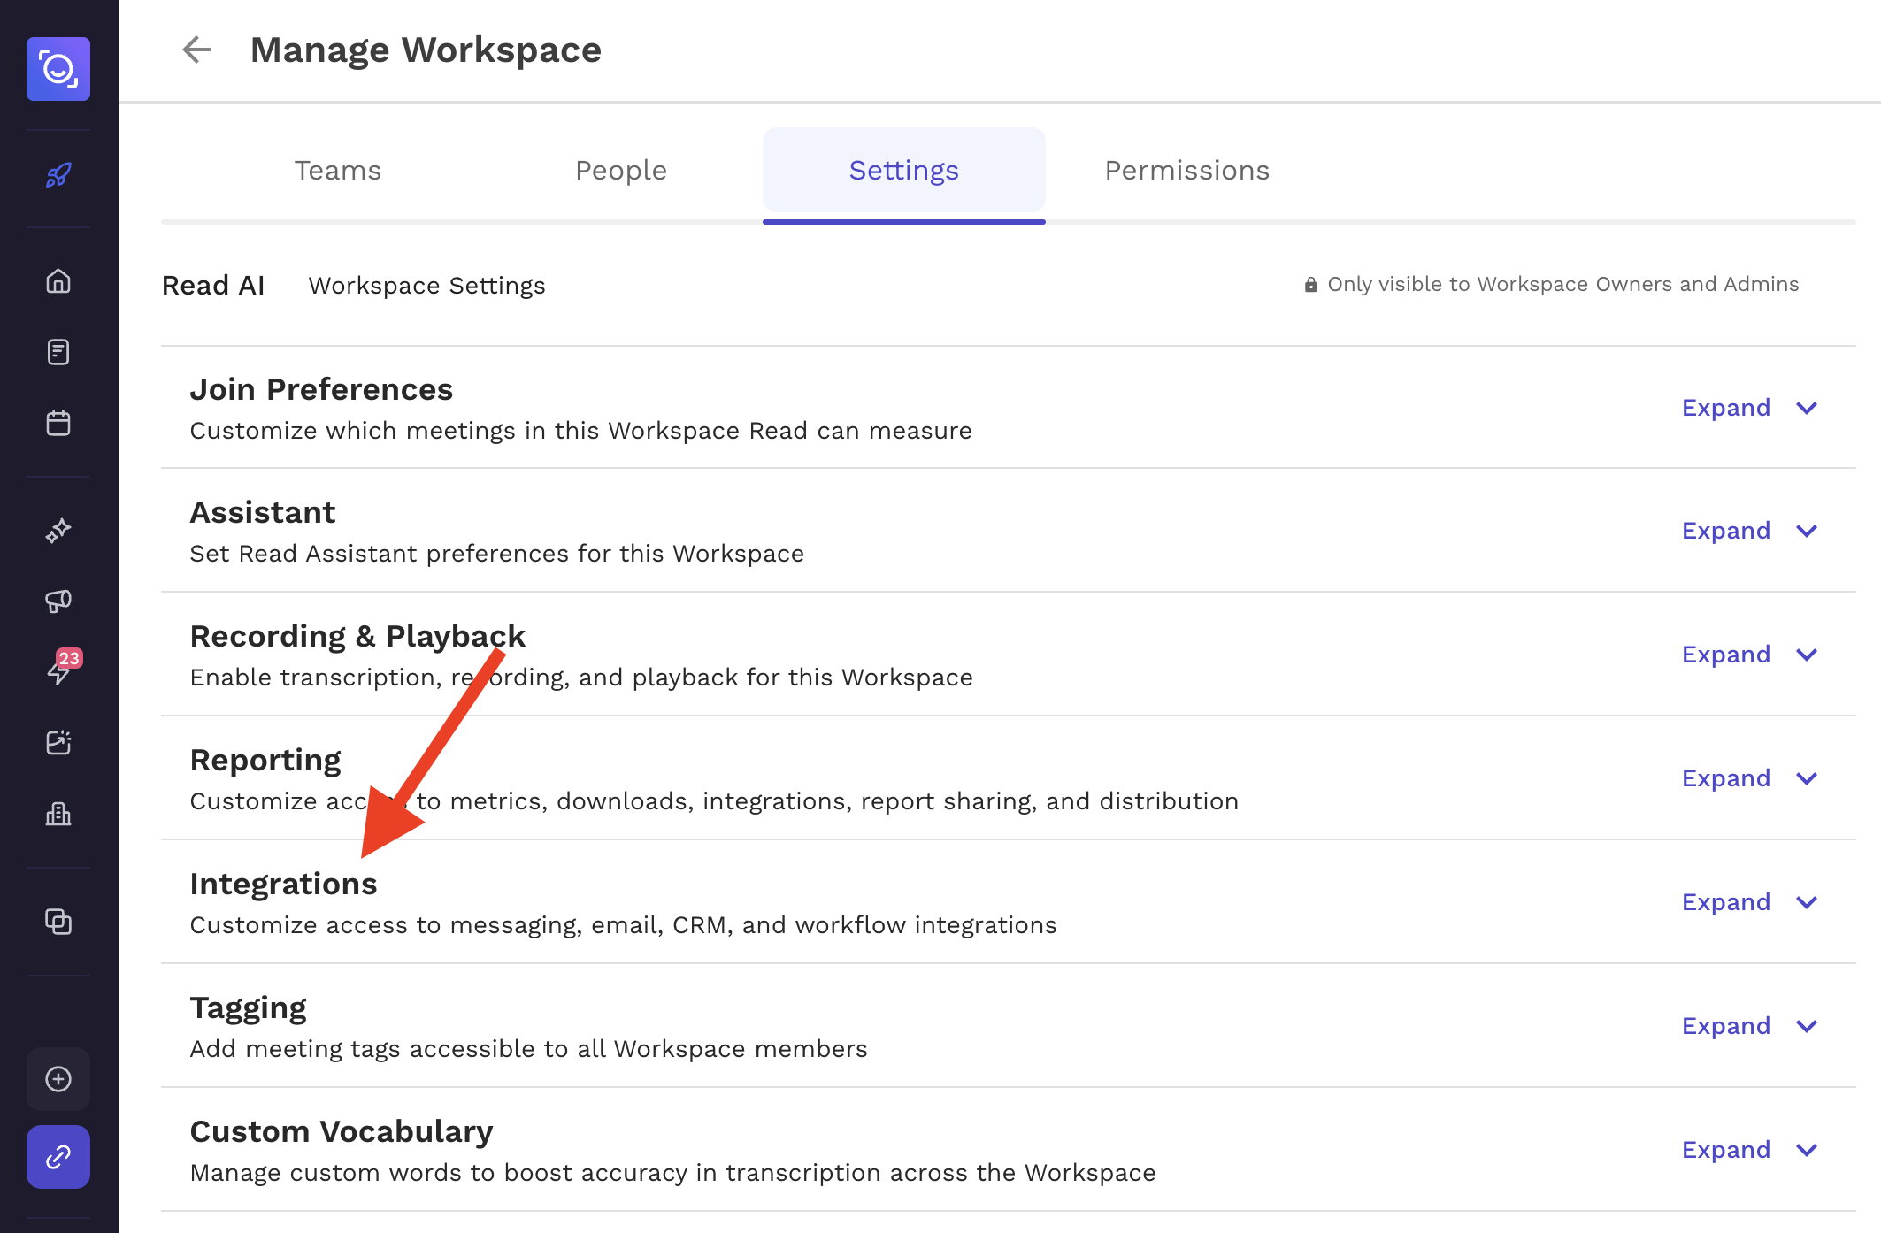The width and height of the screenshot is (1881, 1233).
Task: Click 'Manage custom words to boost accuracy' description
Action: click(x=673, y=1173)
